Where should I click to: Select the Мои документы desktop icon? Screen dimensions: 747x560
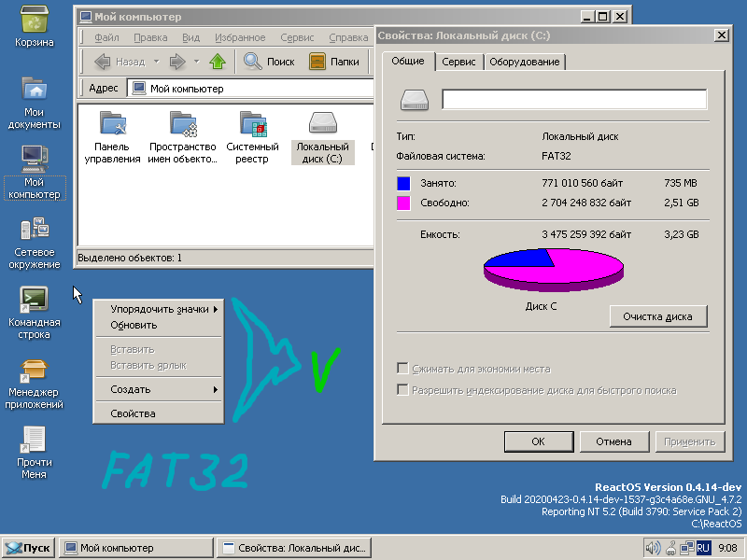point(34,103)
